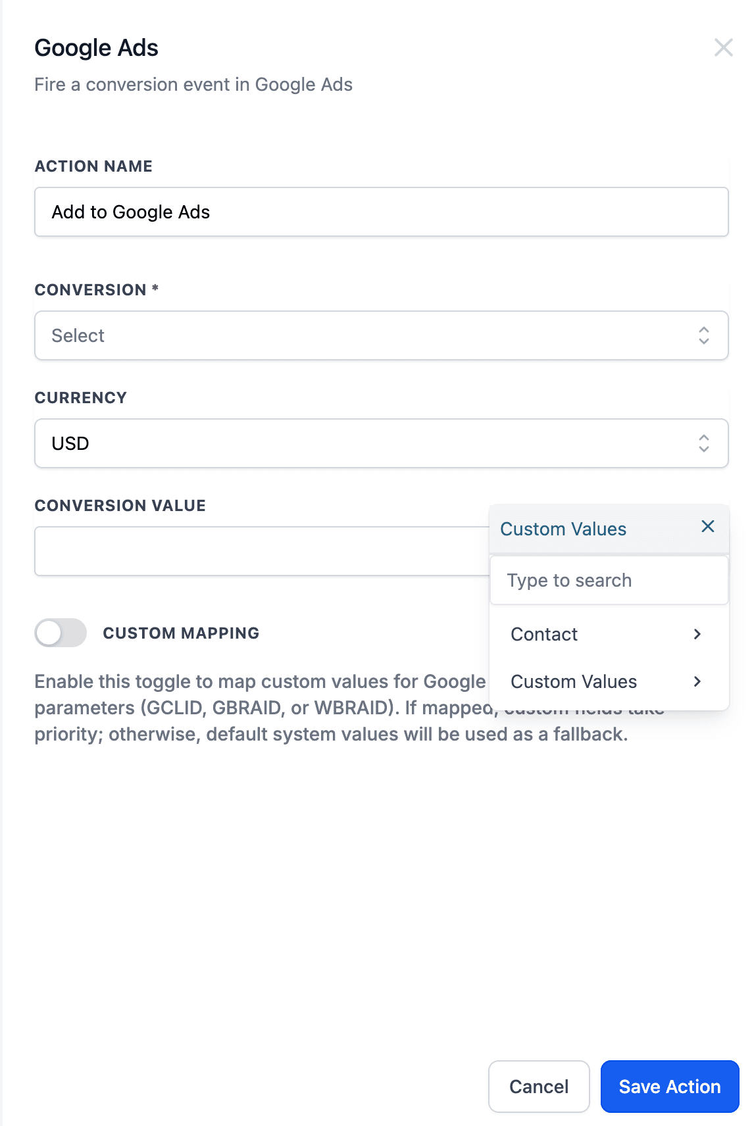Close the Custom Values popup
Viewport: 754px width, 1126px height.
(x=708, y=526)
